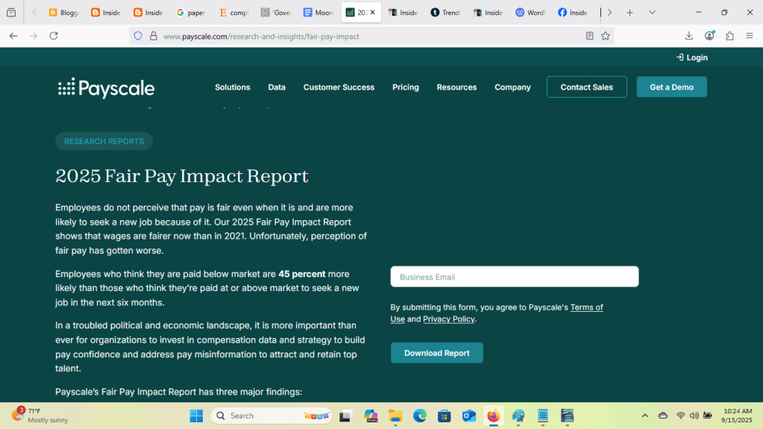
Task: Open the extensions puzzle icon
Action: tap(729, 36)
